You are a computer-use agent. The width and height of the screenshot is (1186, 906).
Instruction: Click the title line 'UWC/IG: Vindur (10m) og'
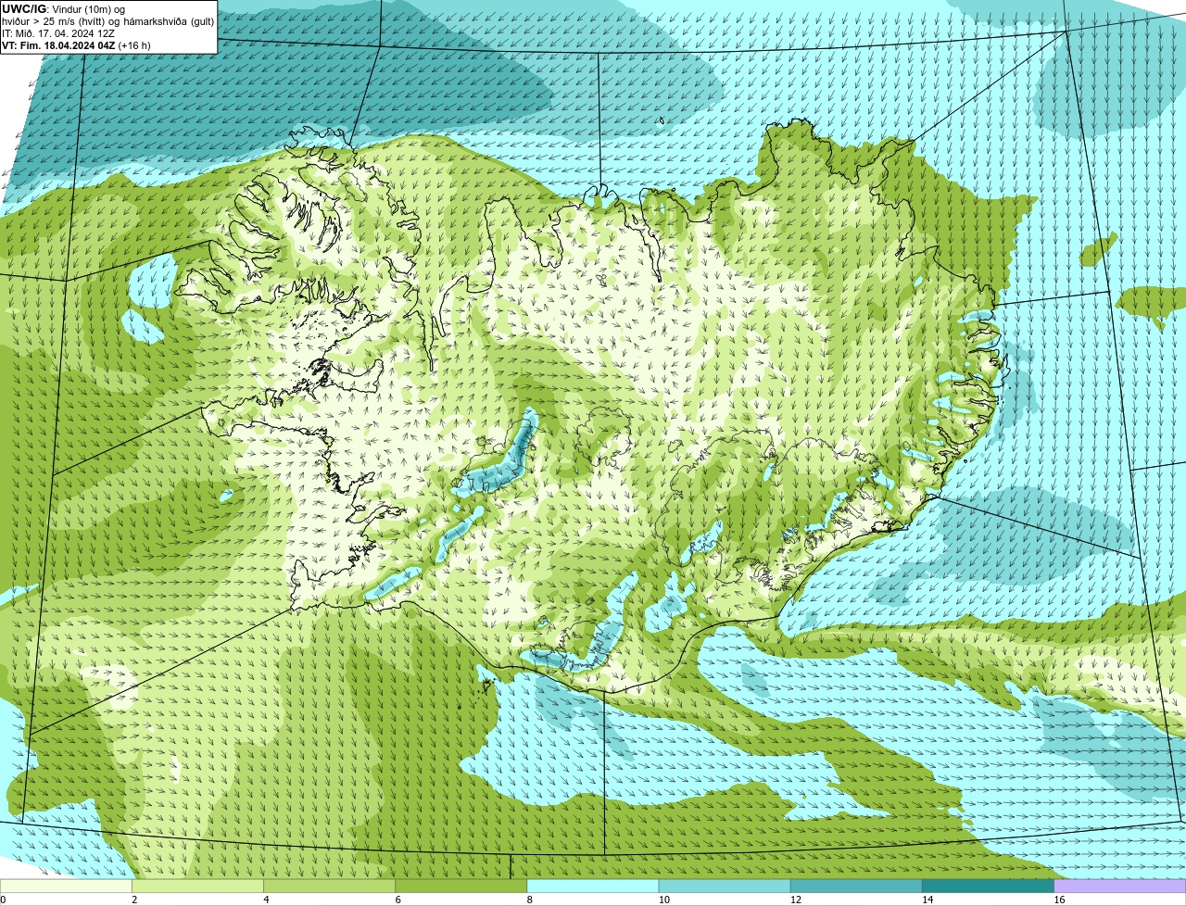point(64,9)
